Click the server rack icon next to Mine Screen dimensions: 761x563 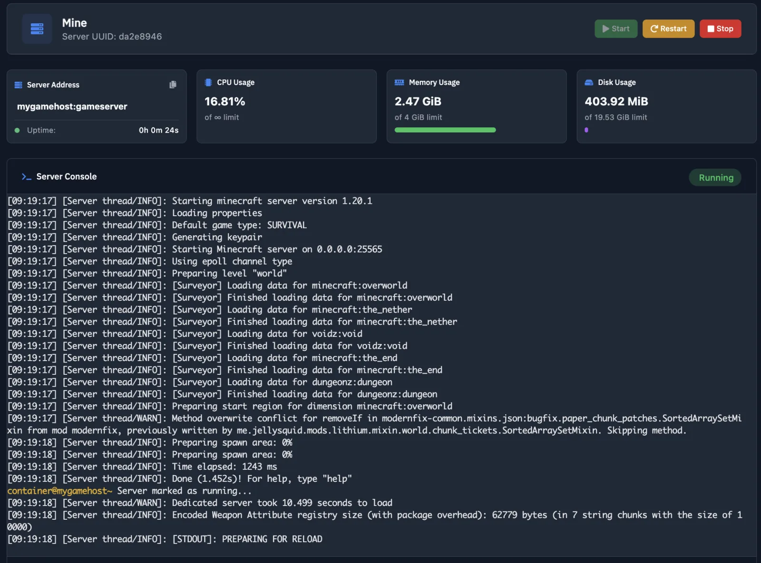37,29
